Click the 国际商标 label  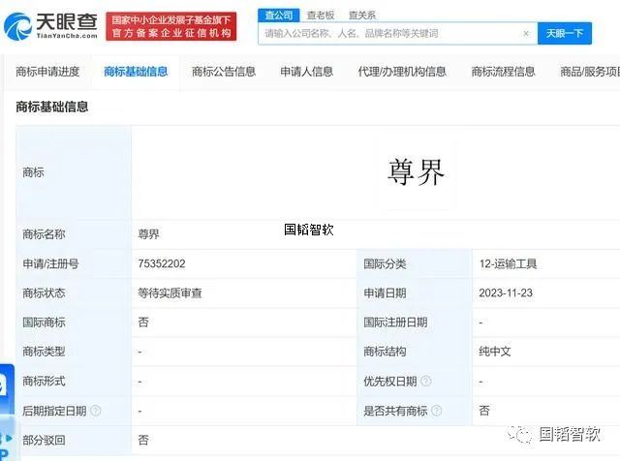pos(44,323)
